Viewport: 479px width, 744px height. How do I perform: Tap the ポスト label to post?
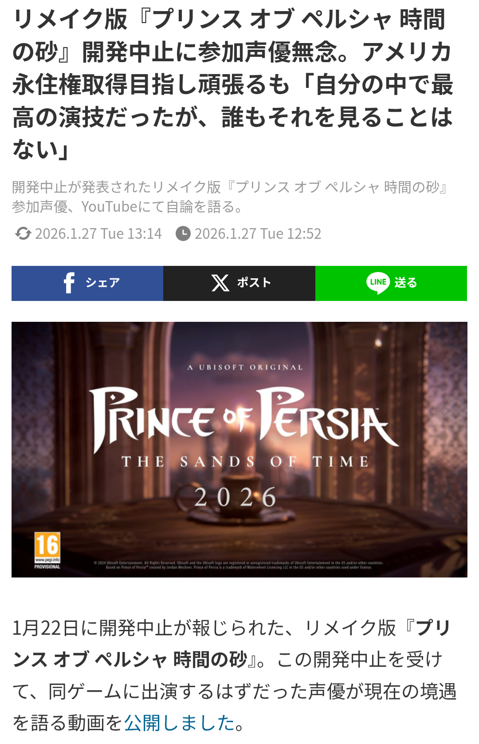click(254, 283)
